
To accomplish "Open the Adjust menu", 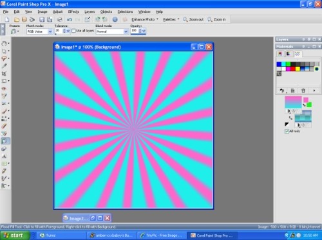I will (57, 12).
